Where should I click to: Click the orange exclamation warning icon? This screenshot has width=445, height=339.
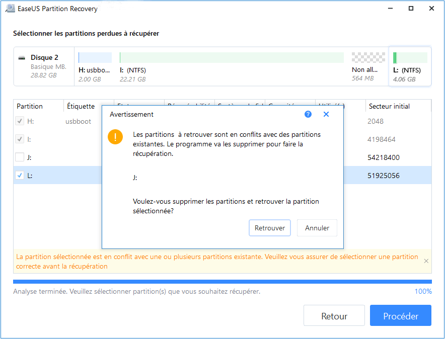click(x=115, y=137)
